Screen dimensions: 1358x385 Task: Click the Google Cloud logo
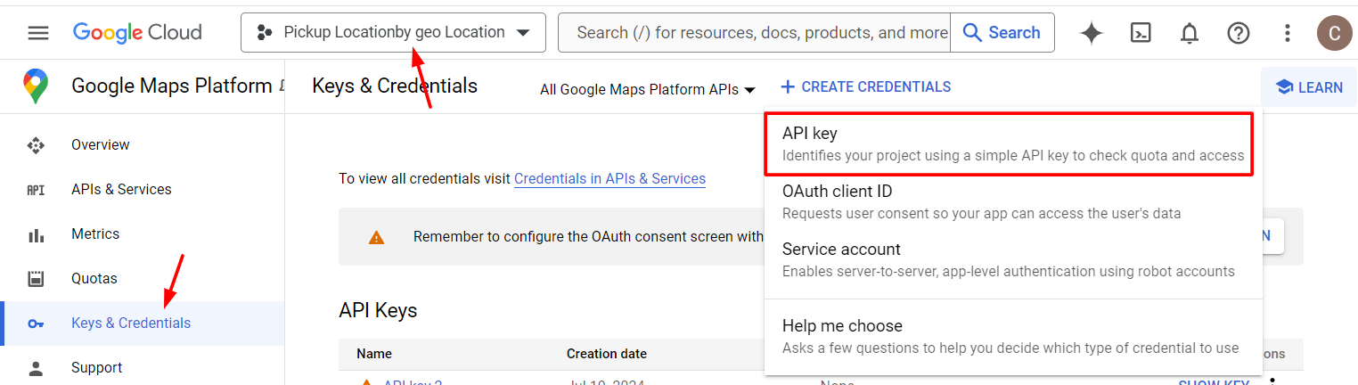tap(137, 33)
